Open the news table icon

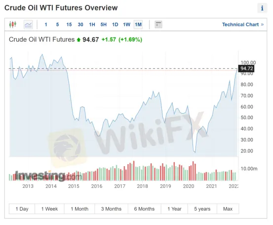[x=158, y=24]
